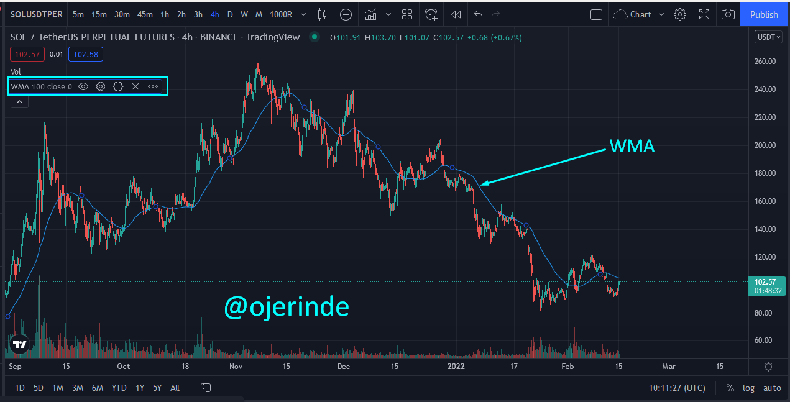Set date range to 5D
Viewport: 790px width, 402px height.
coord(39,388)
